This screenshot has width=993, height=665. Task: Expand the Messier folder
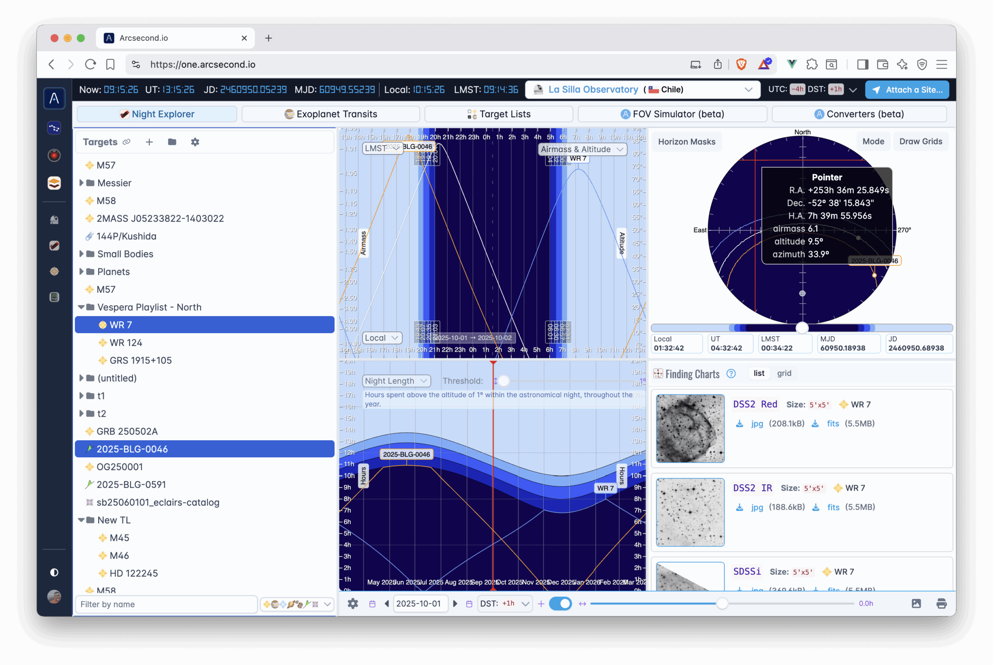[x=81, y=183]
